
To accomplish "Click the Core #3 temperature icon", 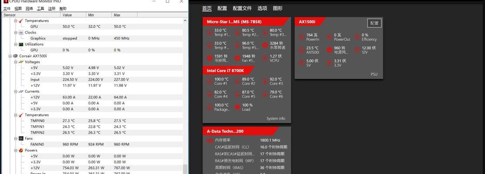I will click(265, 81).
